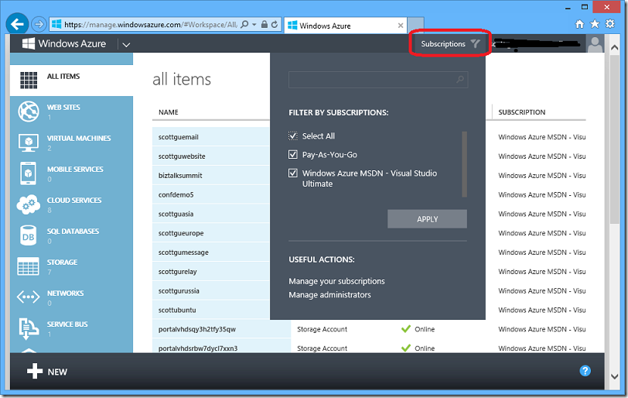Open the help question mark icon
Image resolution: width=628 pixels, height=398 pixels.
click(585, 371)
